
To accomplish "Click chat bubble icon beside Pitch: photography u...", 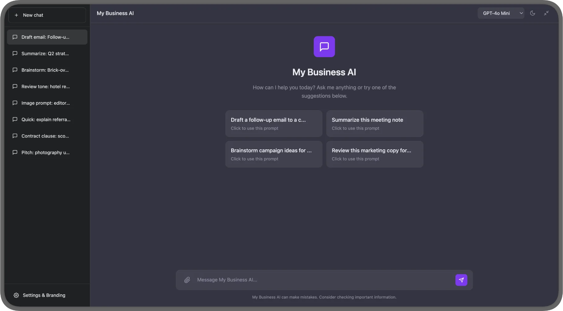I will [x=15, y=152].
